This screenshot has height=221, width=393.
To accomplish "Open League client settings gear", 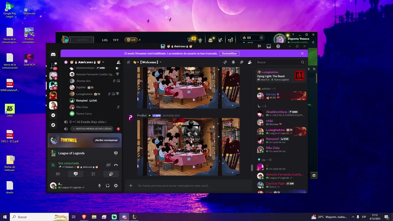I will click(x=306, y=35).
